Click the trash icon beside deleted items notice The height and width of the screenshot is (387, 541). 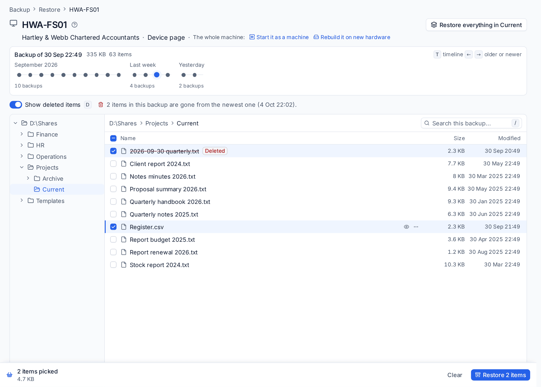101,105
